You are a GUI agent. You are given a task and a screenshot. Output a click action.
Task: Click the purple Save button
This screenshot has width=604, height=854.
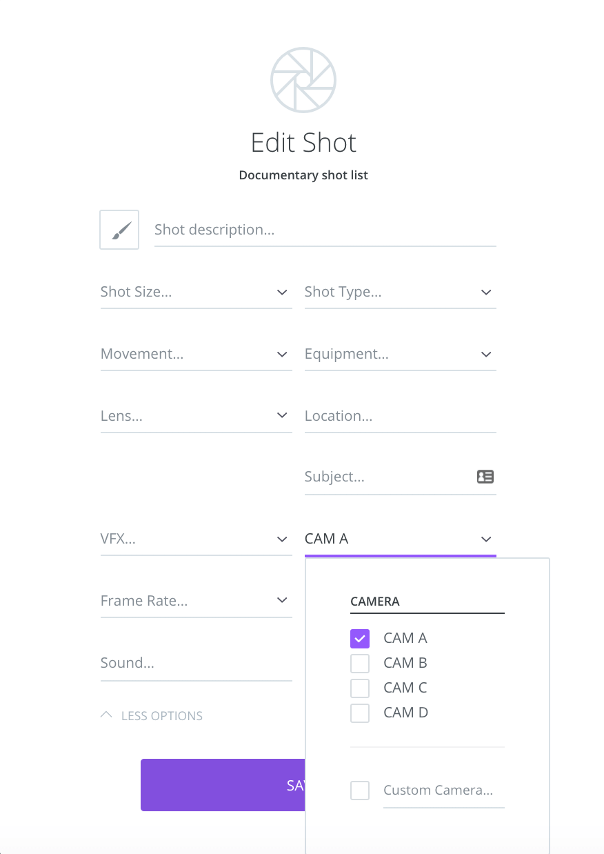point(223,785)
